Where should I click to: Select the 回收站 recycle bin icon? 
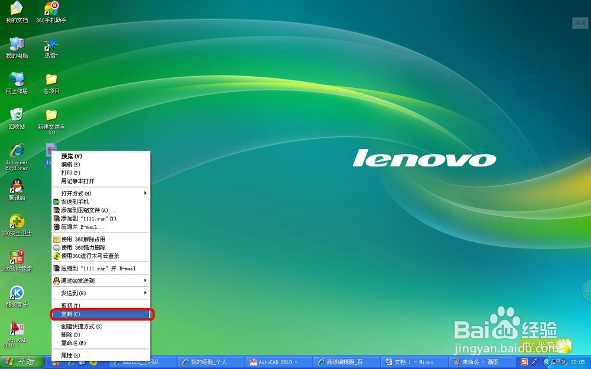pos(17,119)
